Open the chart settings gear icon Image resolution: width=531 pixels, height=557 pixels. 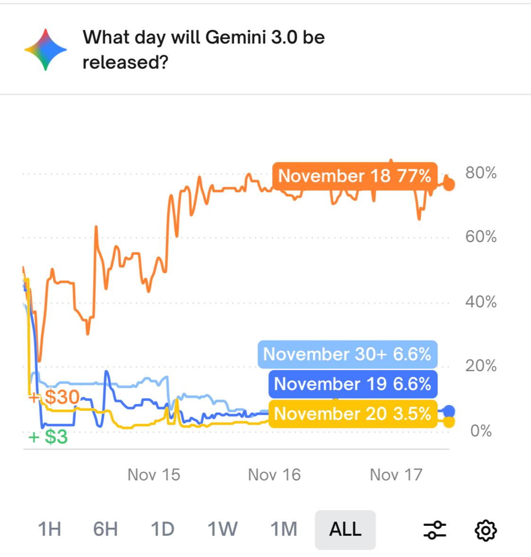pyautogui.click(x=485, y=530)
